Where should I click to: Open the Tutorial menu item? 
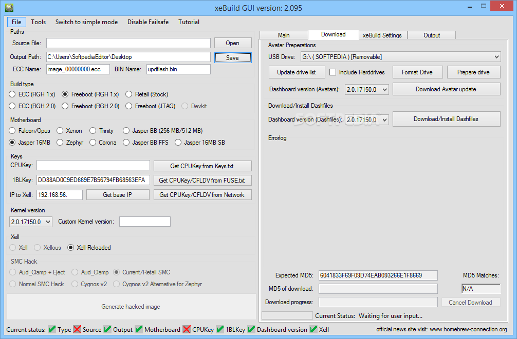point(189,22)
